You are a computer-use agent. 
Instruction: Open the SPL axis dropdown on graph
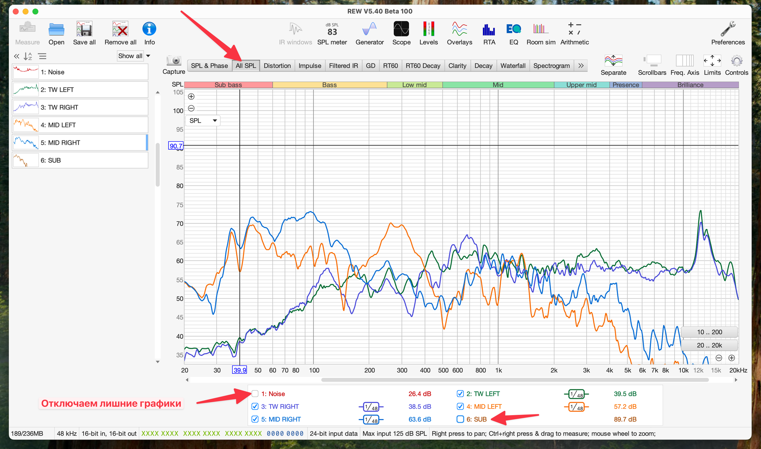203,120
